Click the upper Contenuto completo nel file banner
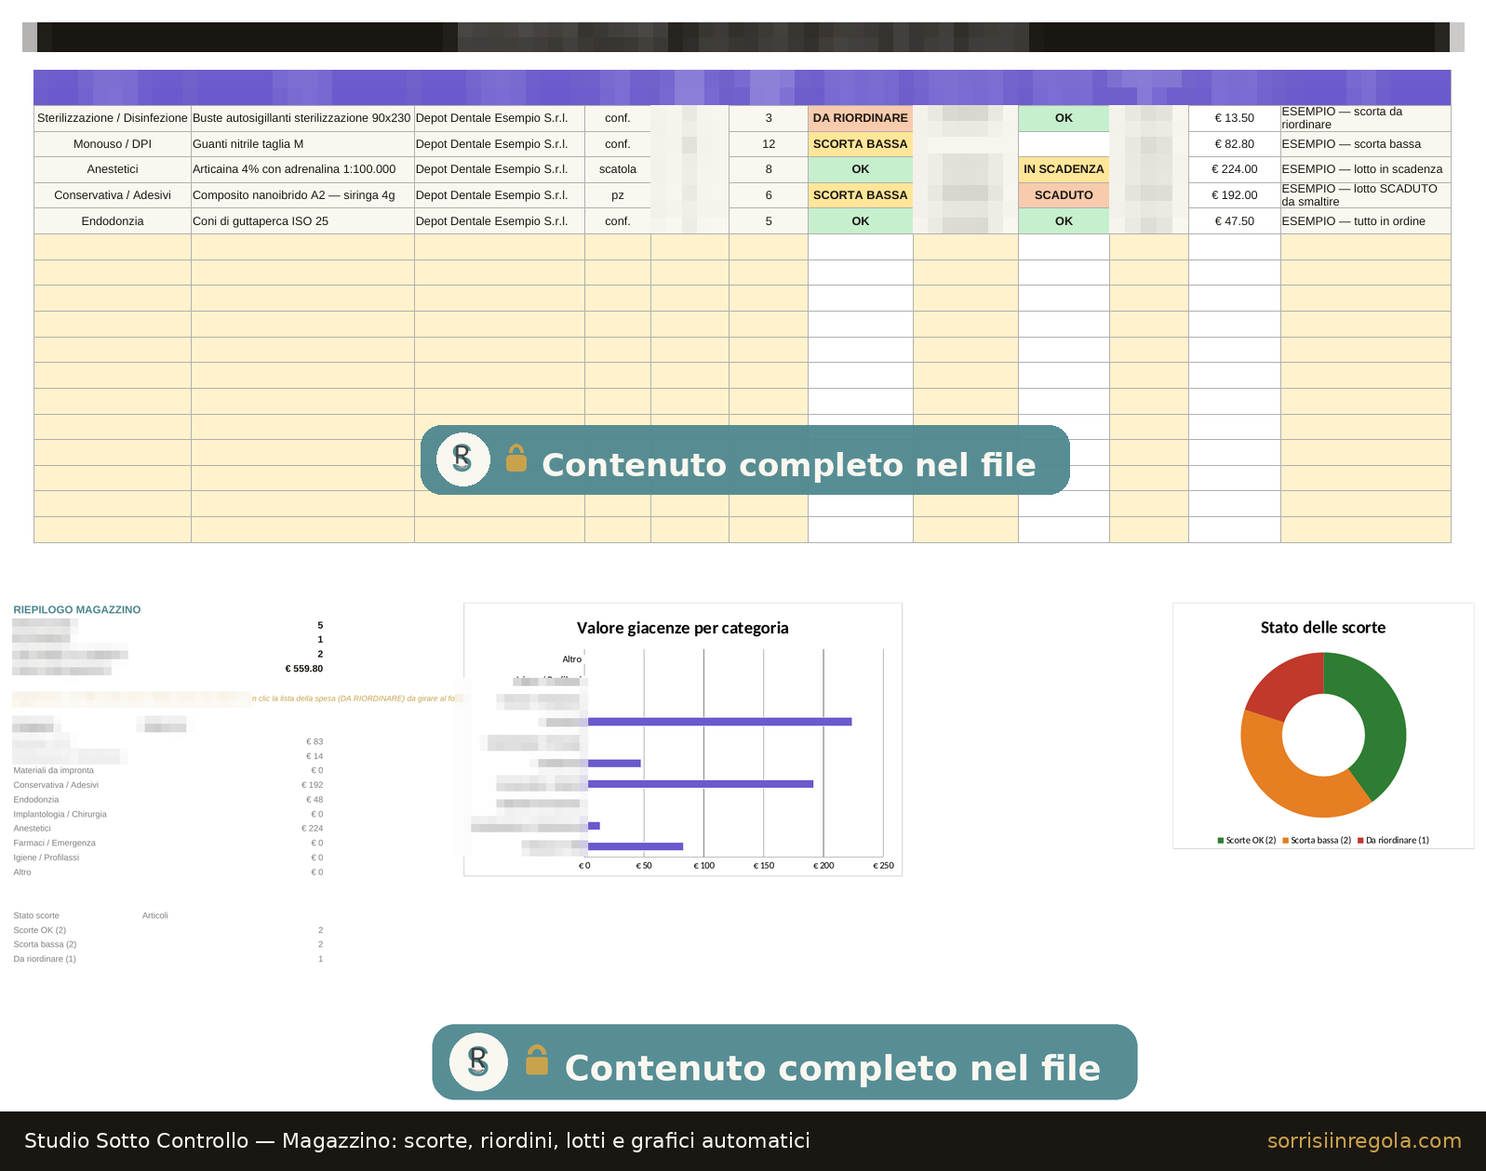1486x1171 pixels. pyautogui.click(x=744, y=459)
